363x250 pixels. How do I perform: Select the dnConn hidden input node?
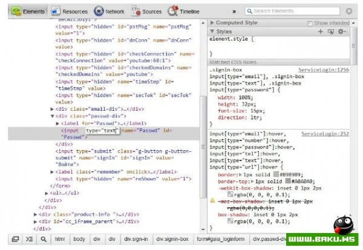coord(123,44)
